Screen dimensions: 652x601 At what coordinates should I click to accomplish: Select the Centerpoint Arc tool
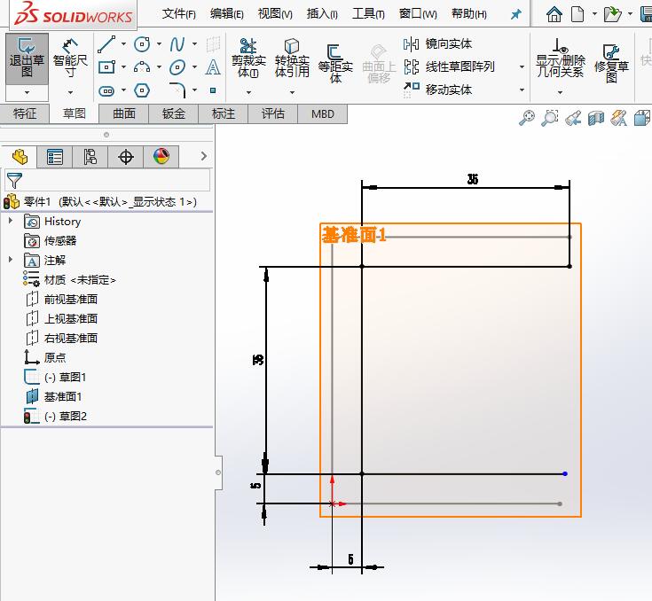pyautogui.click(x=142, y=66)
